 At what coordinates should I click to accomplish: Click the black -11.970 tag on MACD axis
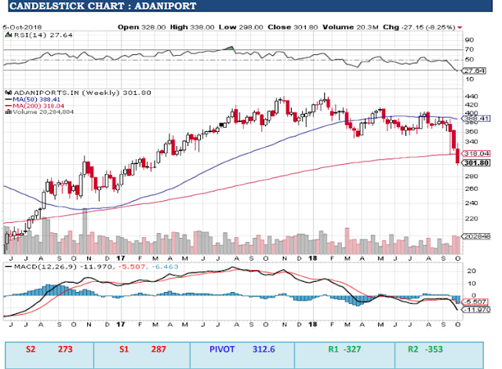[x=476, y=310]
